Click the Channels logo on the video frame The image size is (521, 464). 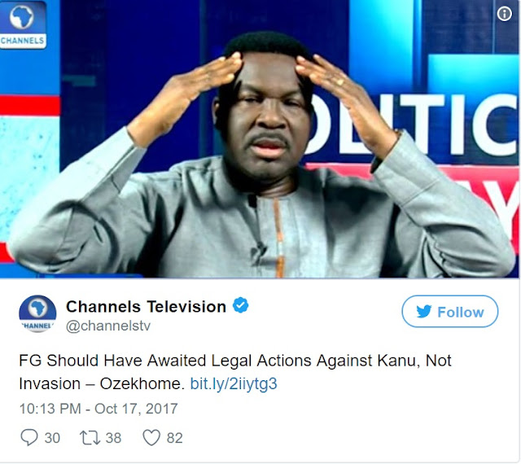click(23, 25)
